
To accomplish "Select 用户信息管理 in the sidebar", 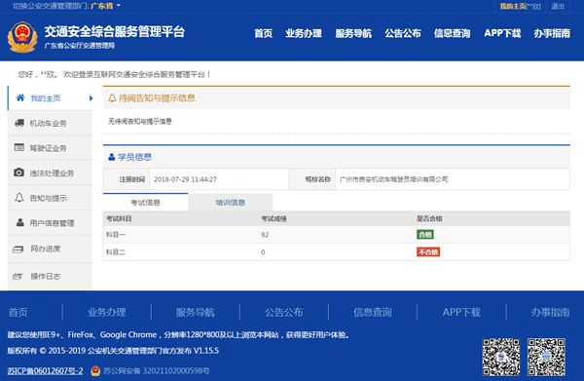I will coord(50,223).
